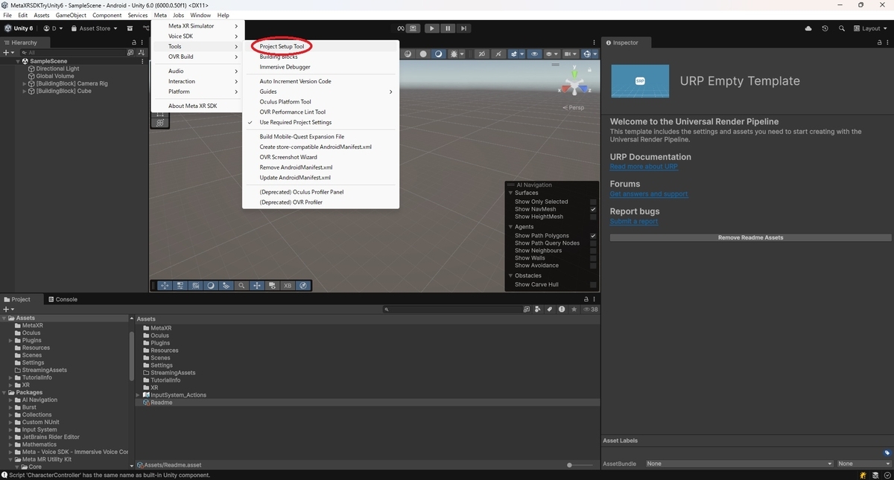Click the XB button in scene overlay toolbar

pyautogui.click(x=288, y=285)
